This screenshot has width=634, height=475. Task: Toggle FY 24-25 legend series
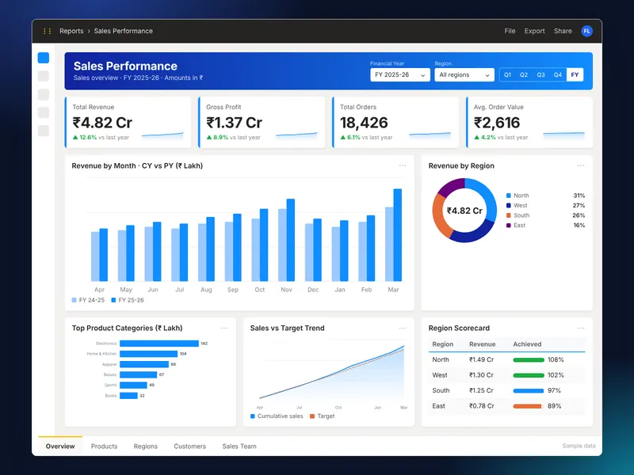tap(88, 300)
